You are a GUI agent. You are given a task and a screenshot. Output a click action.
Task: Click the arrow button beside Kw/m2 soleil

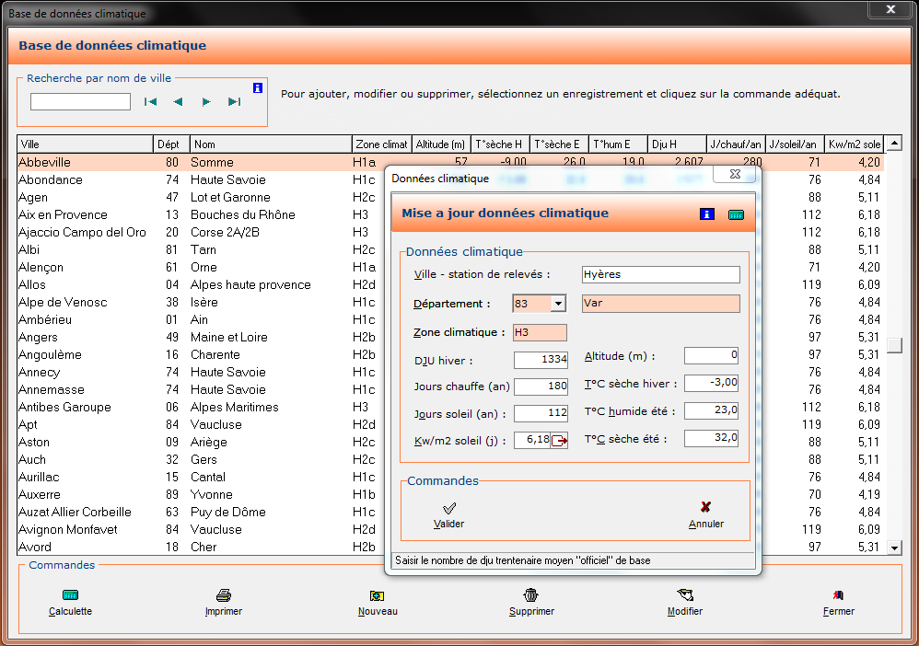click(559, 442)
